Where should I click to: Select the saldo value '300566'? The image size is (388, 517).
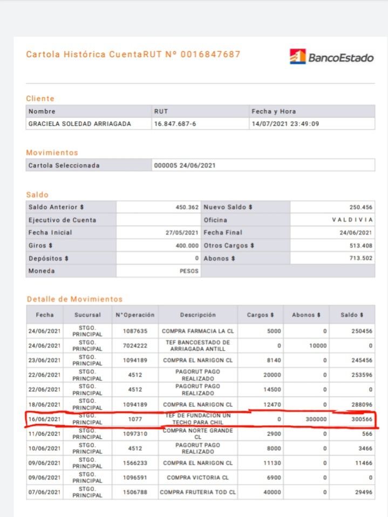click(362, 419)
